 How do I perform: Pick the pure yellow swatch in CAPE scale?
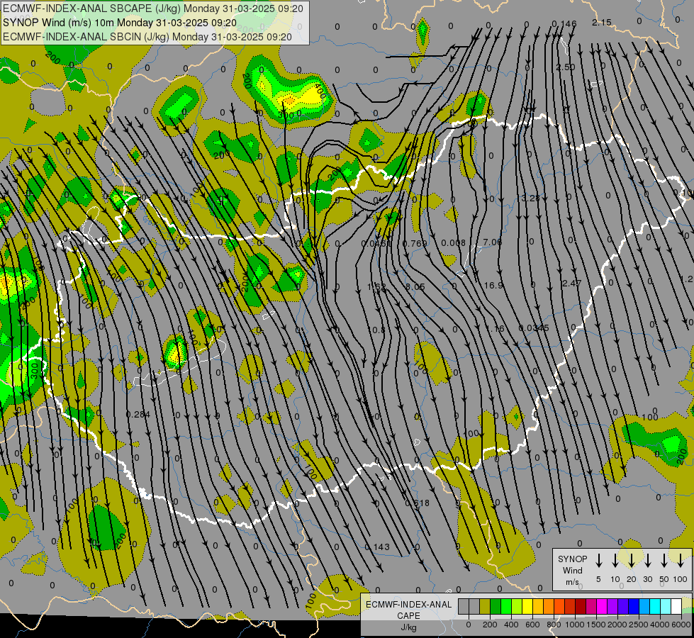pyautogui.click(x=527, y=607)
